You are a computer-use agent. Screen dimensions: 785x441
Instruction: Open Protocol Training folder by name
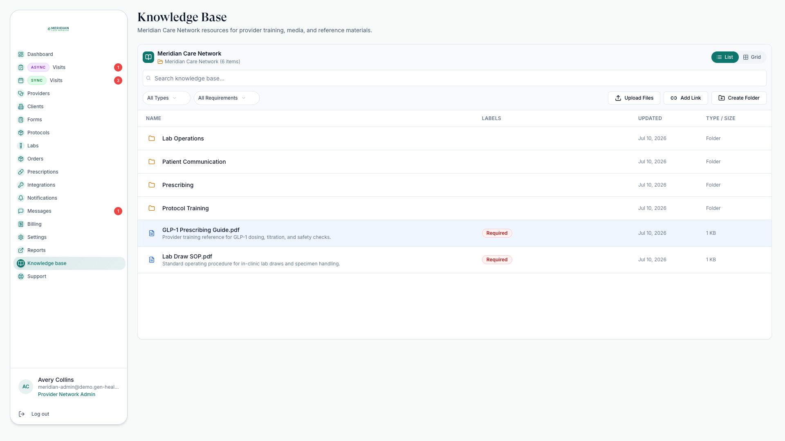(185, 208)
